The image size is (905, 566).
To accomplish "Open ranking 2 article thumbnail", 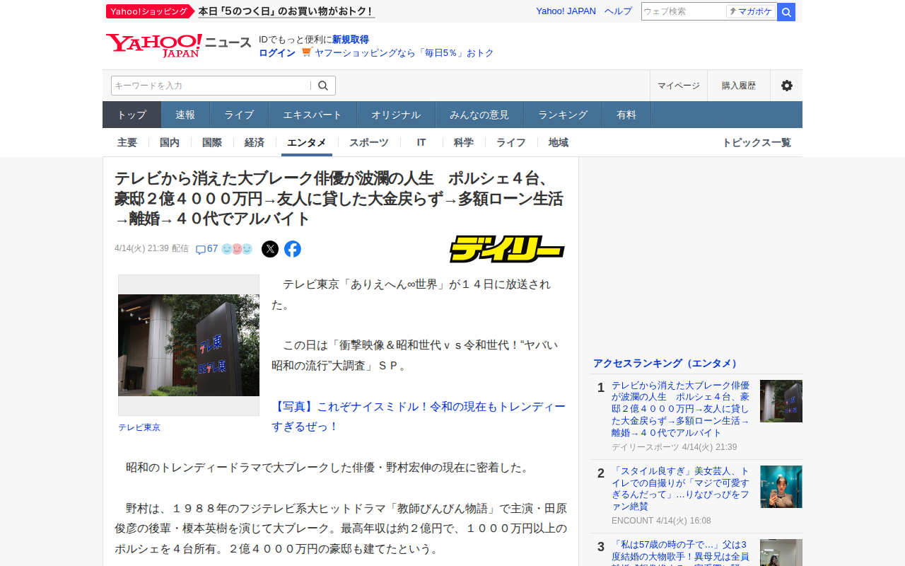I will 781,487.
